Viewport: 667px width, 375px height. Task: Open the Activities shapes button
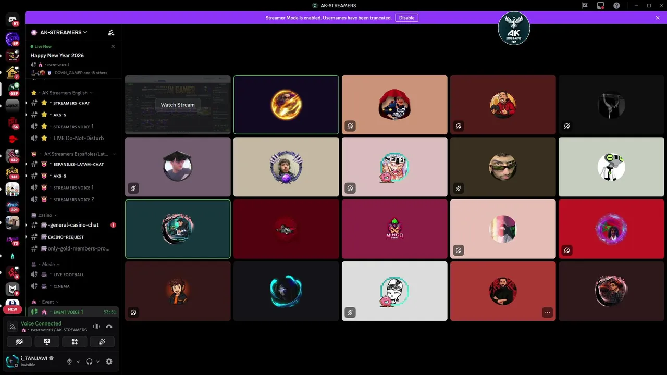pos(75,342)
